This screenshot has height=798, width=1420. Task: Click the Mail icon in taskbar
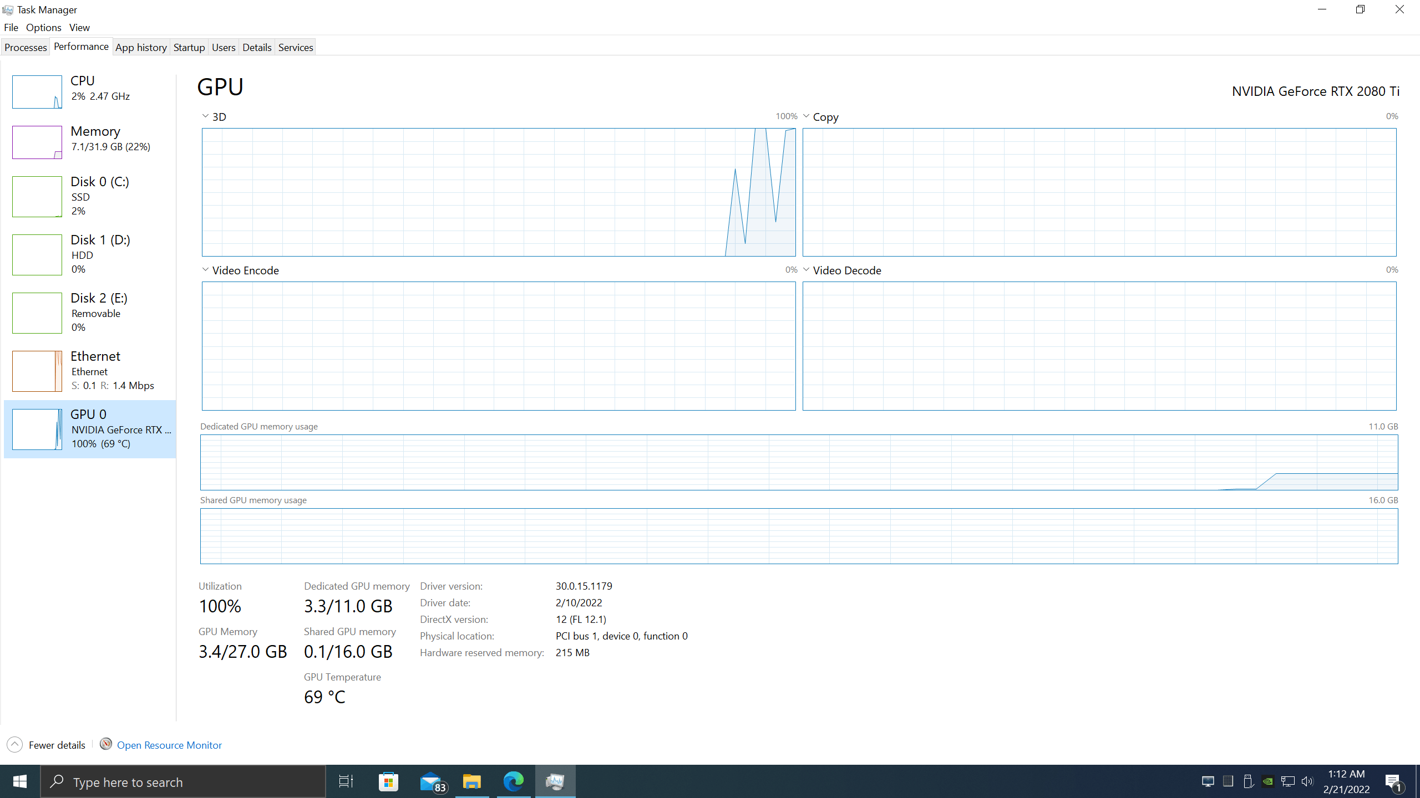pyautogui.click(x=431, y=781)
